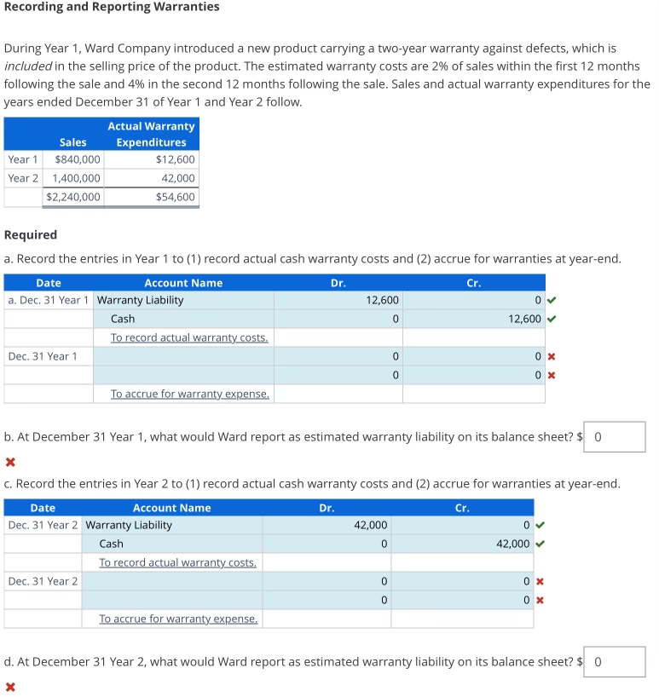Click the estimated warranty liability input for part b

[614, 436]
